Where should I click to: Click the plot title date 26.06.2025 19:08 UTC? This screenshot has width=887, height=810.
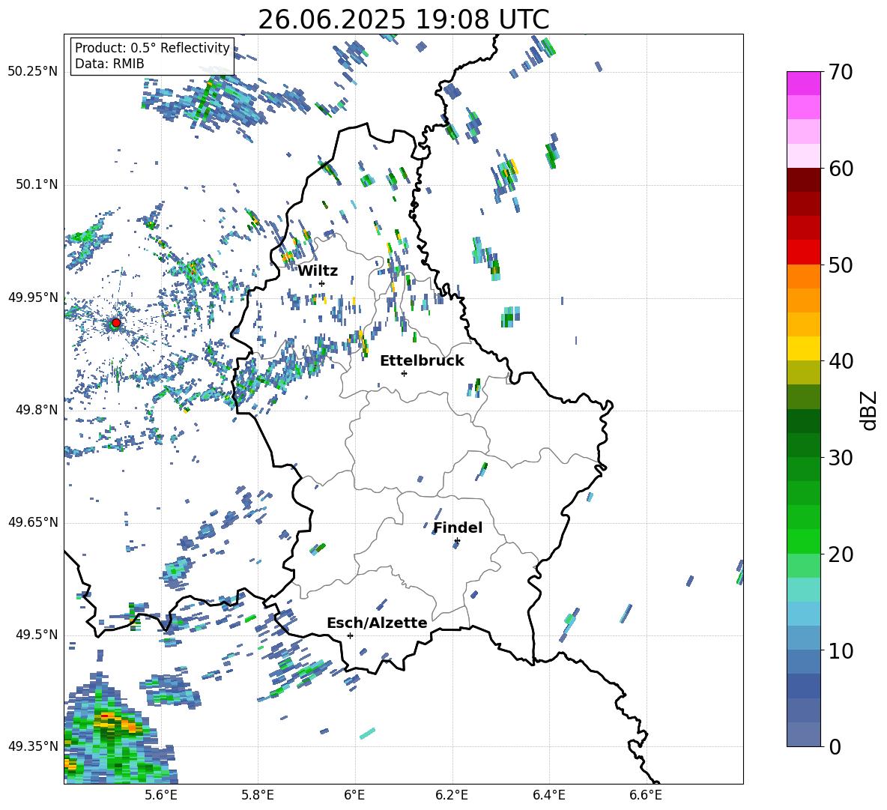pyautogui.click(x=403, y=19)
